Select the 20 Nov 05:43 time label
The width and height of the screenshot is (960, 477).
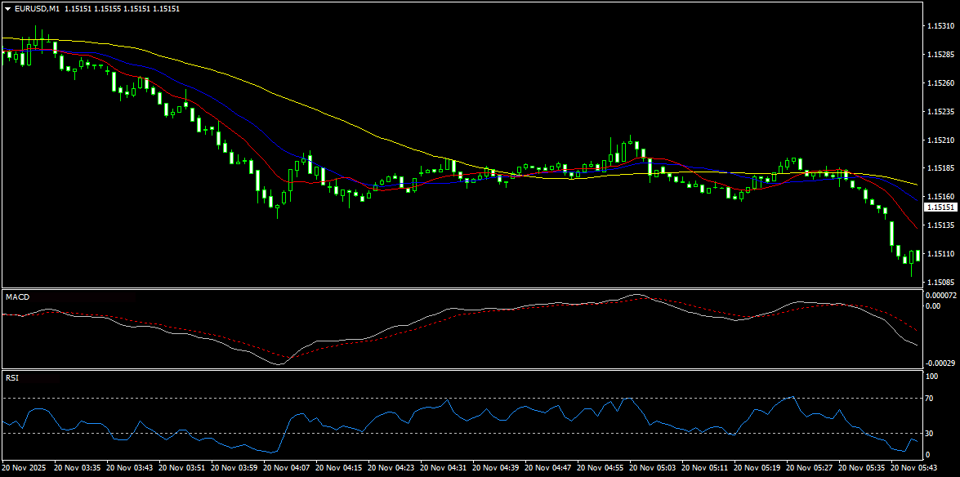click(x=918, y=468)
